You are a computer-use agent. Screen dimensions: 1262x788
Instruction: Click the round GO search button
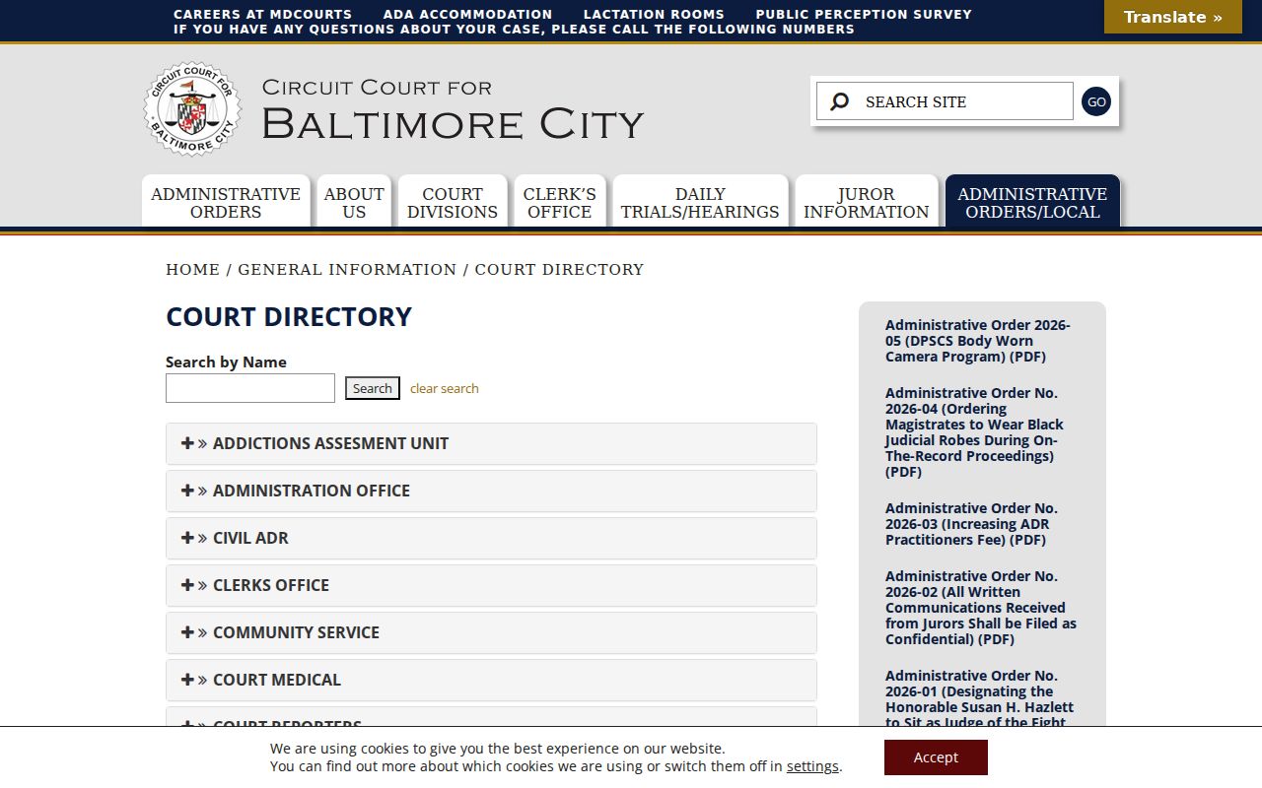click(x=1095, y=101)
